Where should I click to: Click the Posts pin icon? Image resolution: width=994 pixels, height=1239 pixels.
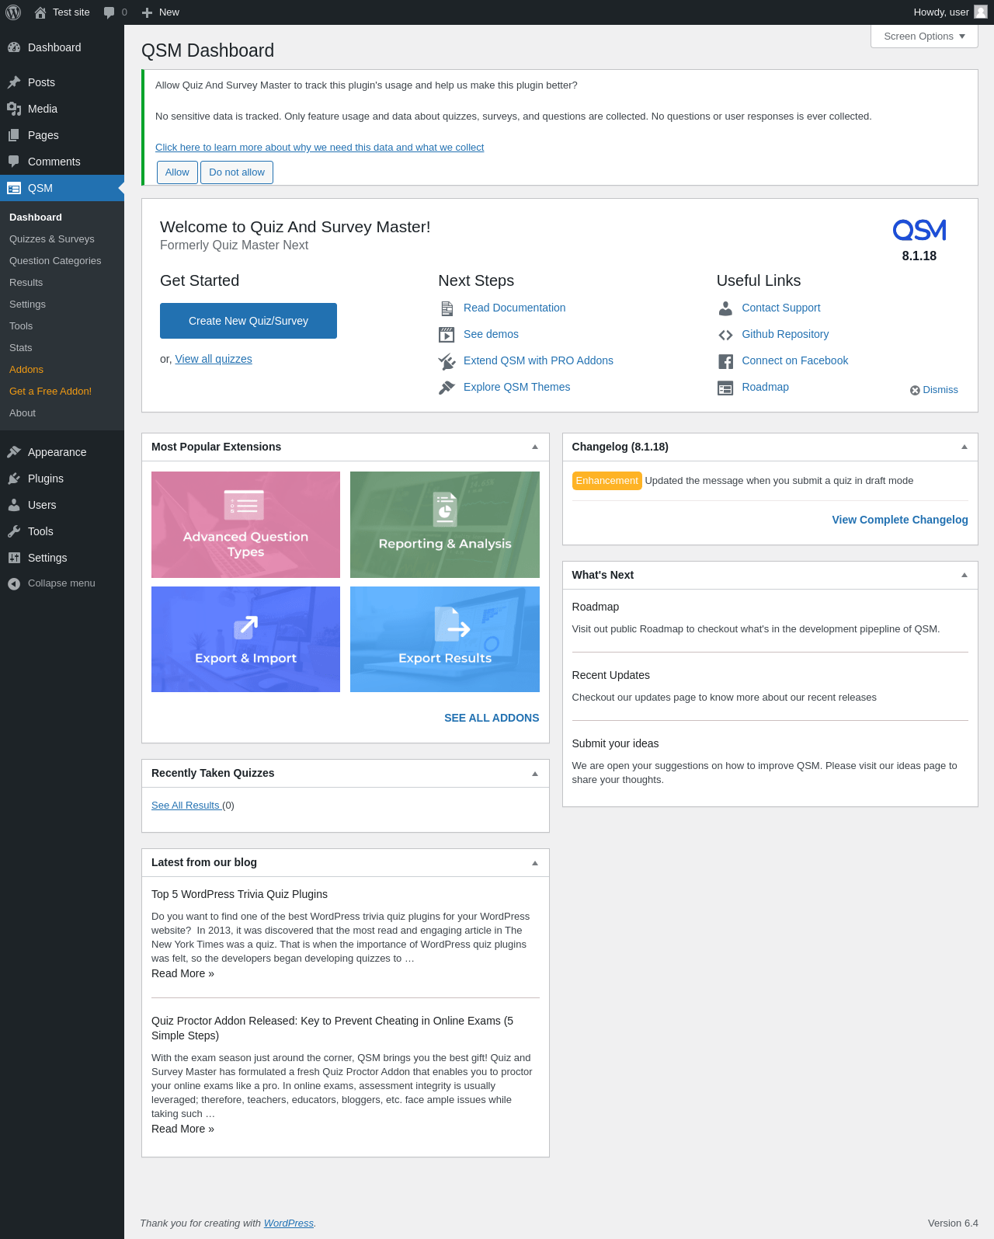(14, 82)
